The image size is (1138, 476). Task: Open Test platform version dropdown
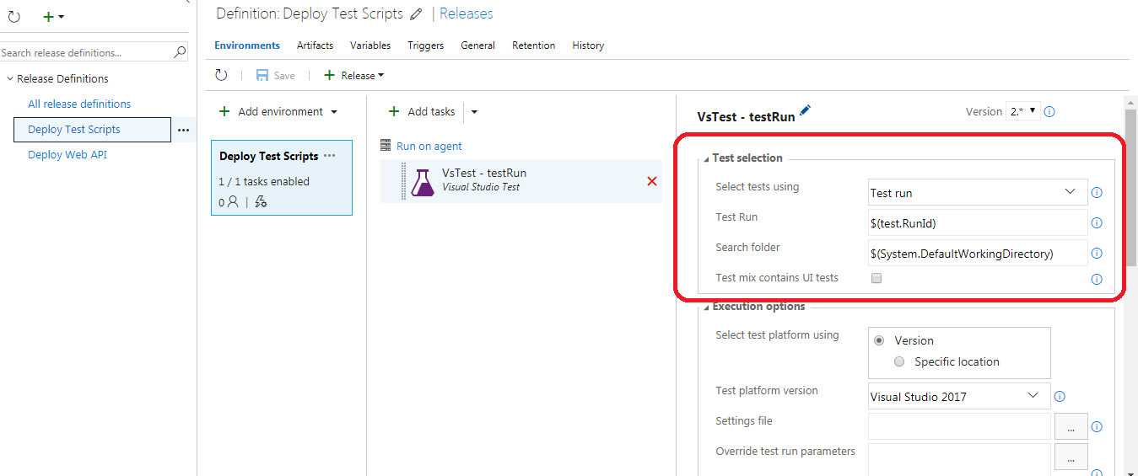tap(959, 396)
